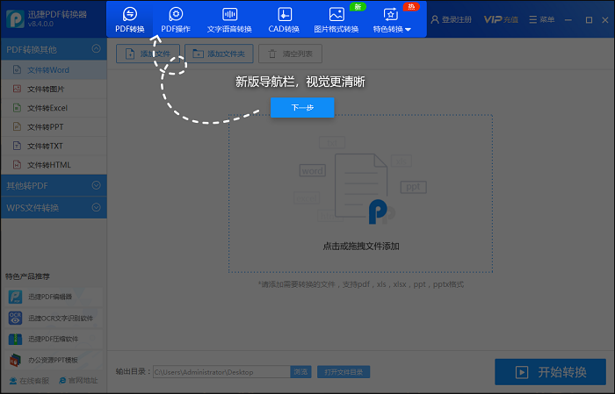615x394 pixels.
Task: Choose the 图片格式转换 image icon
Action: coord(336,15)
